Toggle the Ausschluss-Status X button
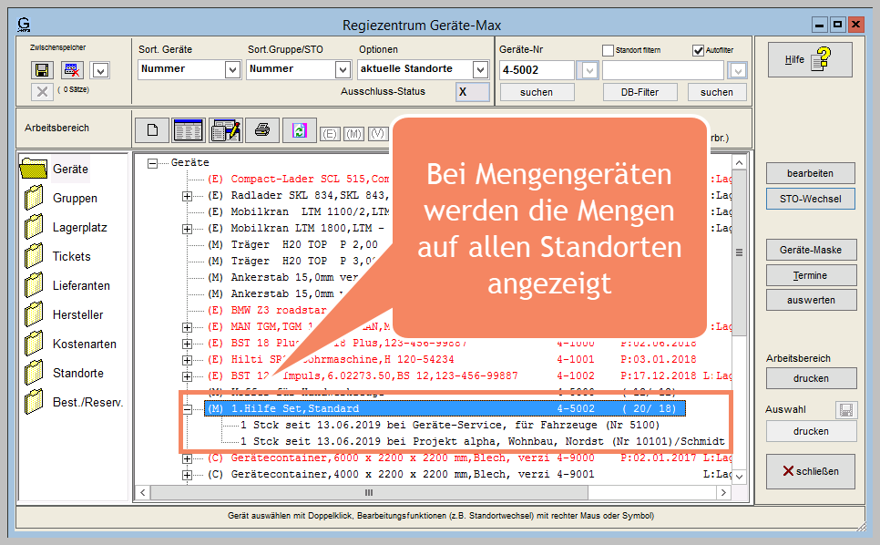 473,92
